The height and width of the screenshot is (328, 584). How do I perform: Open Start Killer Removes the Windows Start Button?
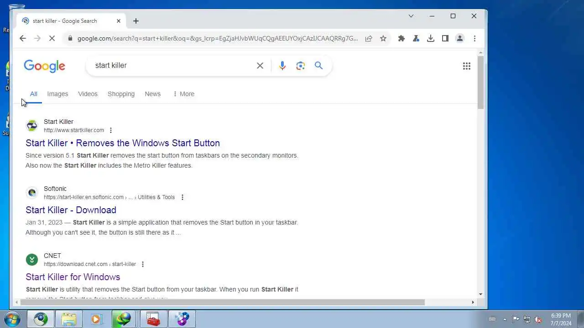123,143
